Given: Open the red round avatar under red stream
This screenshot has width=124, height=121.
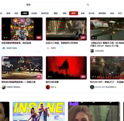Looking at the screenshot, I should pos(48,87).
